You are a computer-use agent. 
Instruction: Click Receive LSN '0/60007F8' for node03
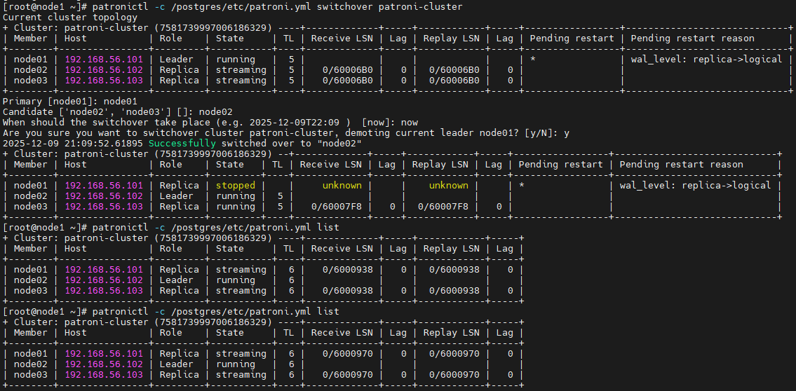click(x=336, y=207)
